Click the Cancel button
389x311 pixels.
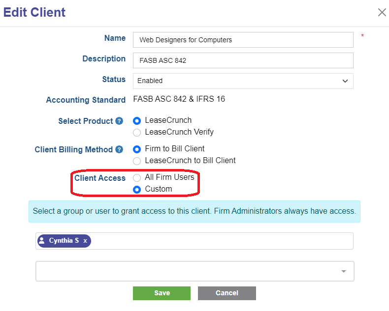(227, 293)
